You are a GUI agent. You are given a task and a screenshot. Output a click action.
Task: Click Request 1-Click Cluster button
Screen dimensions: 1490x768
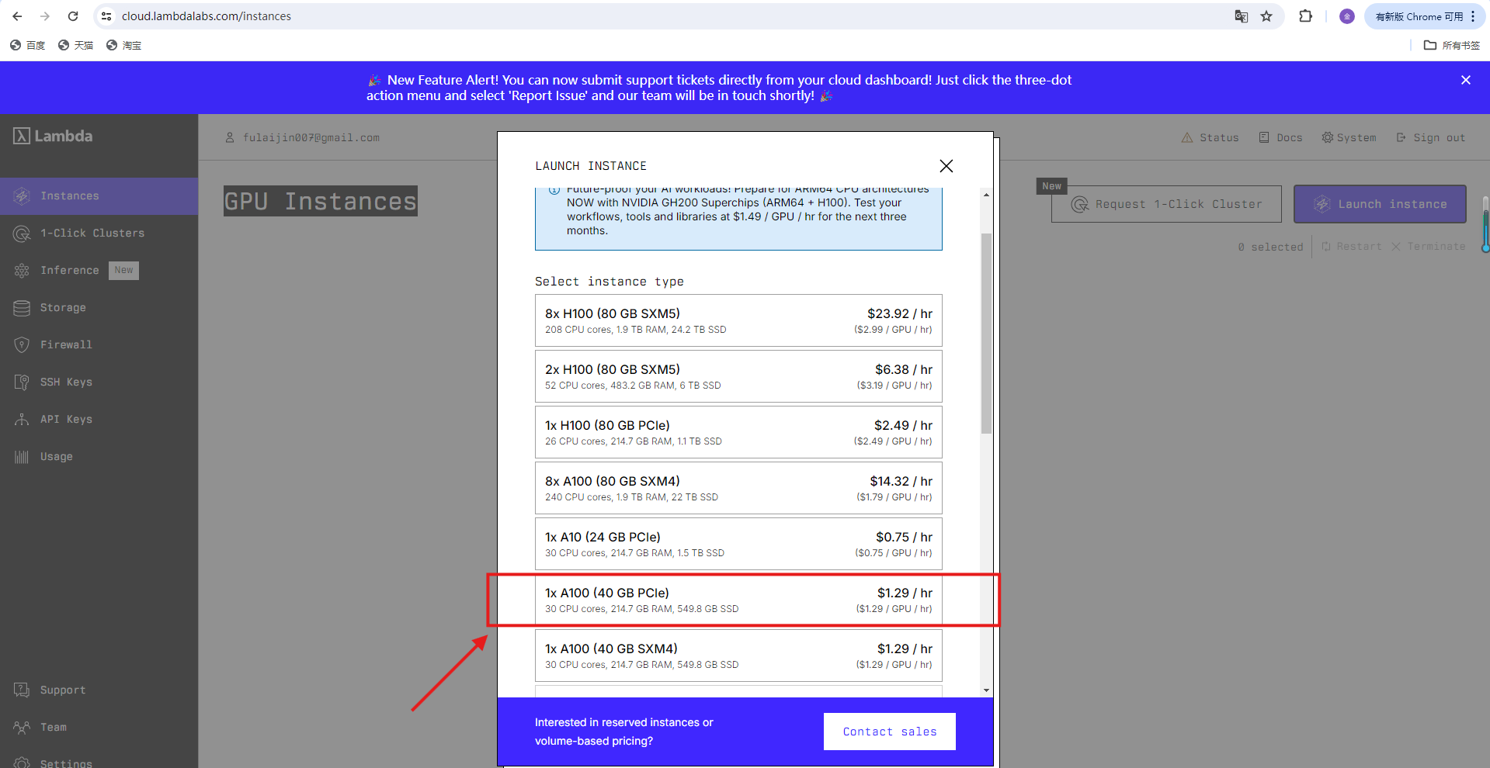point(1166,204)
